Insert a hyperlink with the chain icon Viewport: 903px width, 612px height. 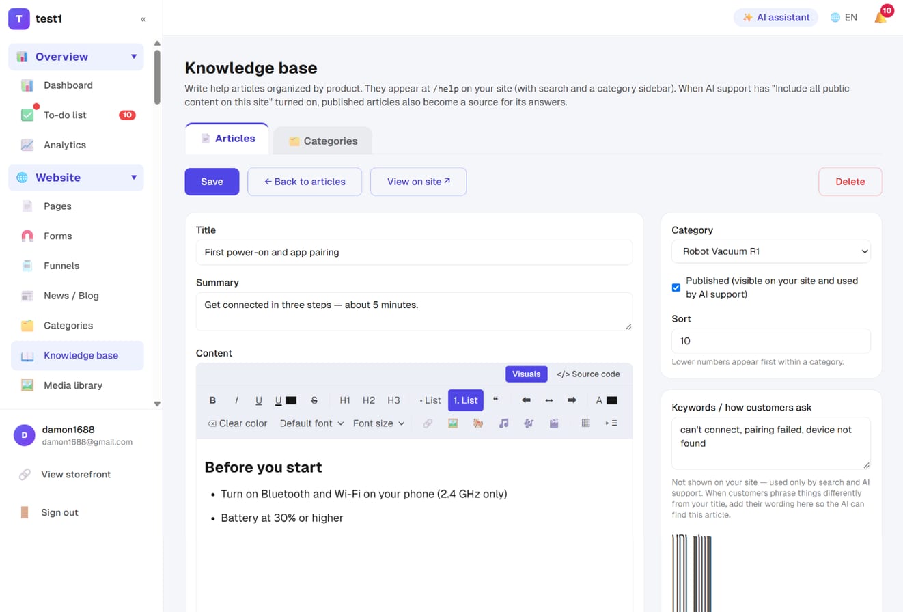tap(428, 423)
